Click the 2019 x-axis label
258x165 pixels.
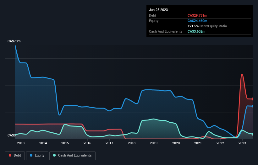click(x=154, y=143)
